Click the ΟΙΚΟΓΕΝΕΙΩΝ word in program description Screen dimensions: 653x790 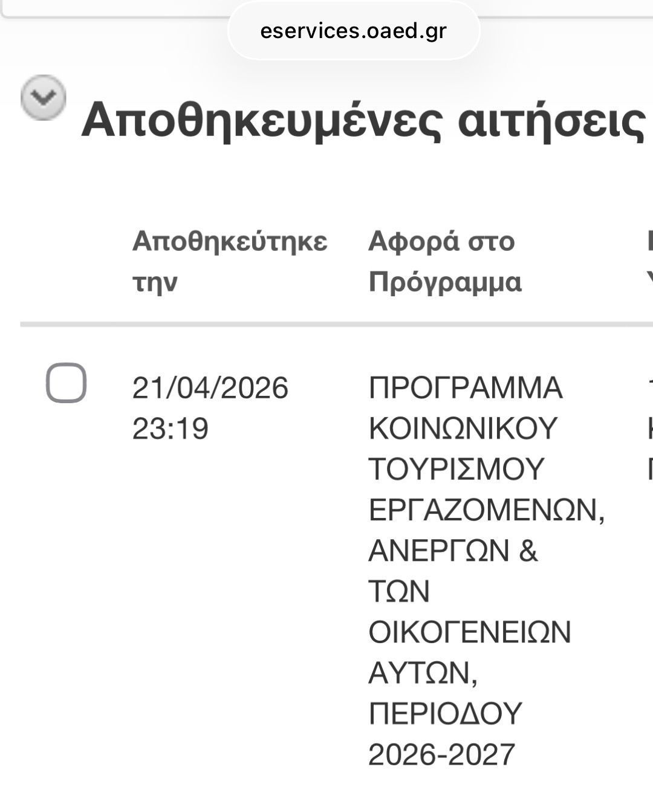469,632
